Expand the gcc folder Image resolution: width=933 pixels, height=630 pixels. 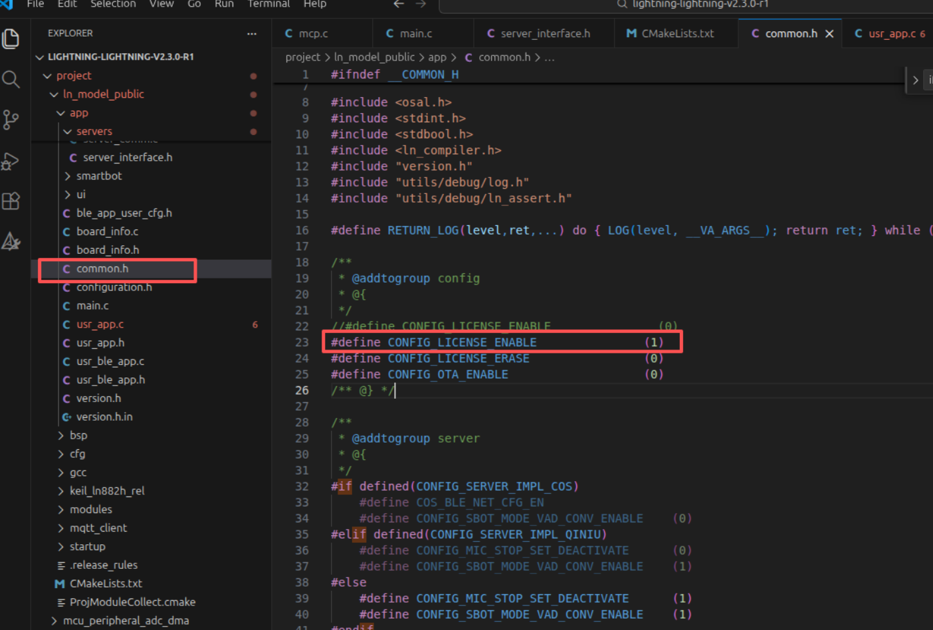click(60, 472)
